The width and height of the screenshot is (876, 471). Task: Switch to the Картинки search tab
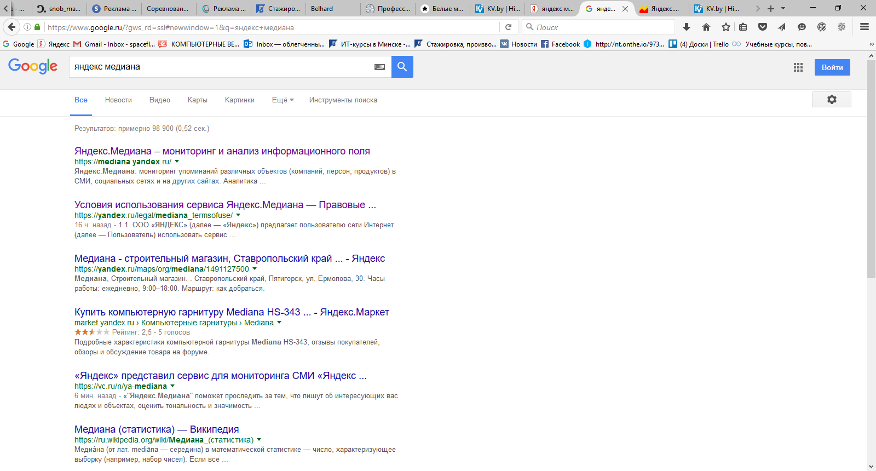tap(240, 100)
